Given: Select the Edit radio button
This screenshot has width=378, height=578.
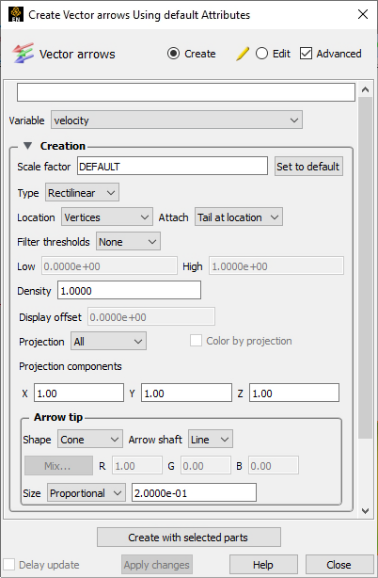Looking at the screenshot, I should 261,54.
